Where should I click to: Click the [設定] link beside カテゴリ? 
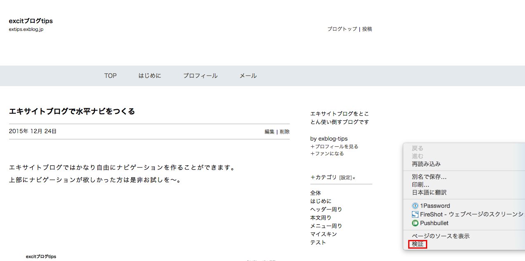(345, 178)
